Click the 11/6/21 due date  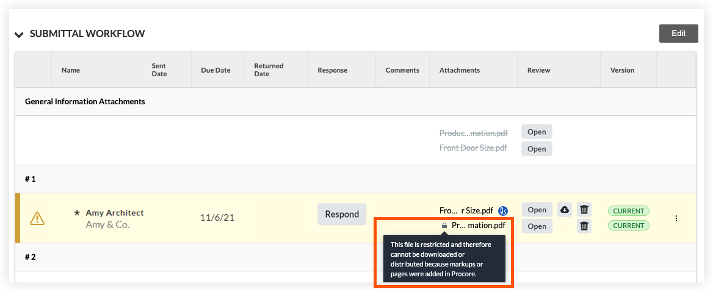[217, 218]
